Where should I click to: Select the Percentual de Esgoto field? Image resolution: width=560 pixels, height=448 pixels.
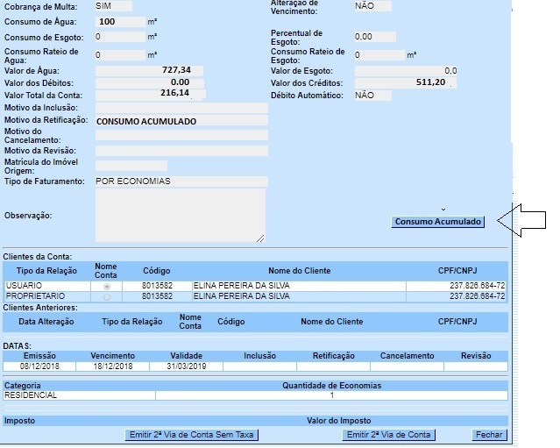tap(375, 37)
